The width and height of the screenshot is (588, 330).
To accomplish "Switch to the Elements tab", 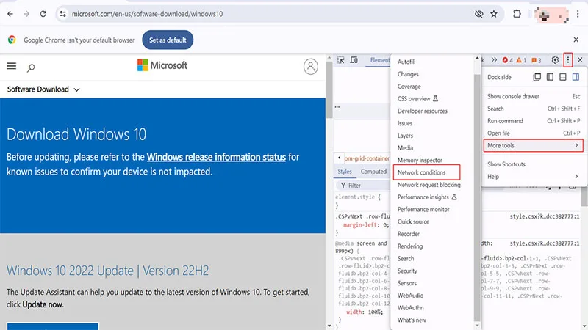I will tap(379, 60).
